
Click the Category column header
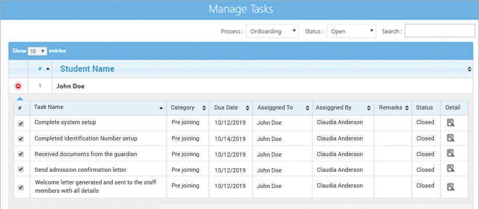183,107
